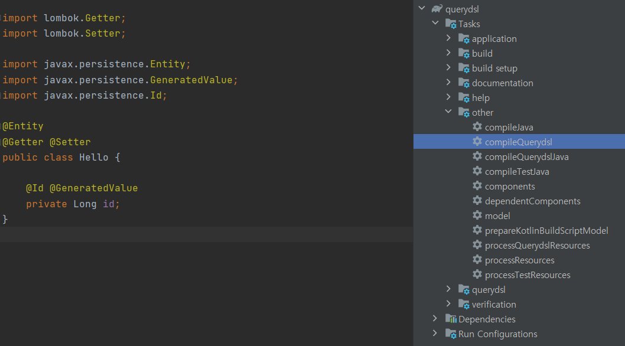The height and width of the screenshot is (346, 625).
Task: Expand the application task group
Action: [x=448, y=37]
